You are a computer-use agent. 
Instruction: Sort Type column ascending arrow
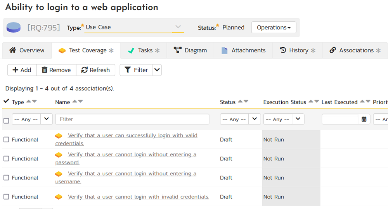click(x=28, y=102)
